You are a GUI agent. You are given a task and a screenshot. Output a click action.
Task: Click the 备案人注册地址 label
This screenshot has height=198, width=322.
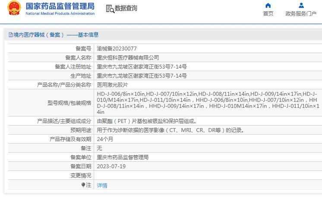pyautogui.click(x=73, y=67)
